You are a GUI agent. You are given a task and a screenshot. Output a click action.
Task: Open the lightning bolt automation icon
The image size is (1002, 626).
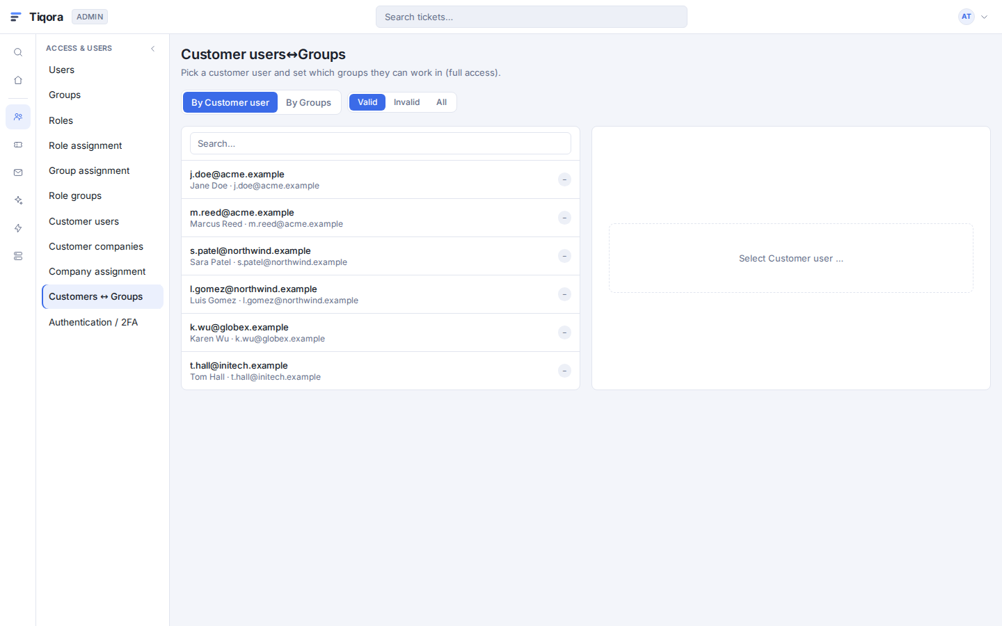coord(18,228)
